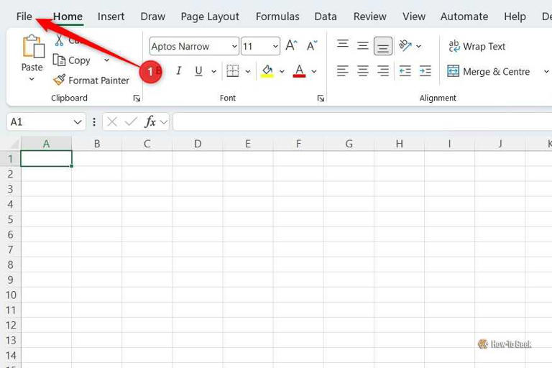The height and width of the screenshot is (368, 552).
Task: Open the fill colour dropdown arrow
Action: pyautogui.click(x=282, y=71)
